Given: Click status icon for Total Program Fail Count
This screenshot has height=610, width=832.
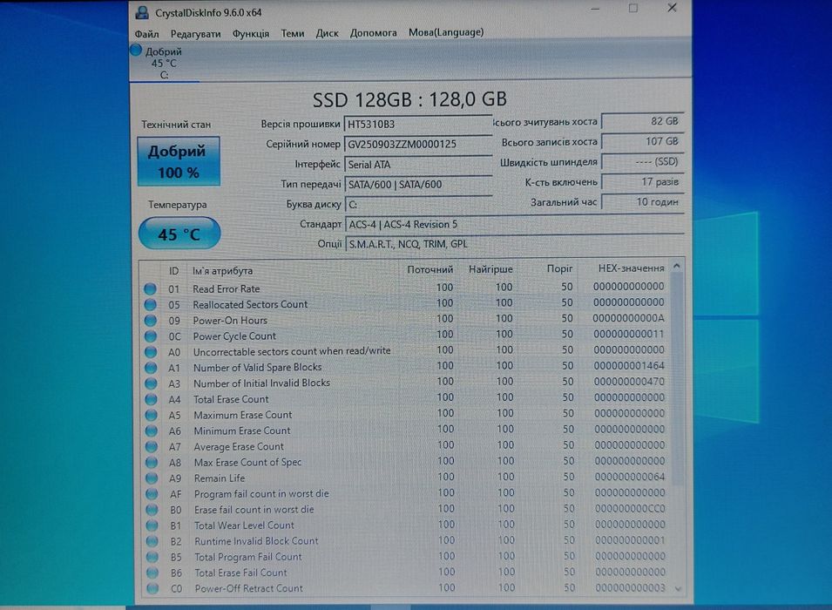Looking at the screenshot, I should [152, 557].
